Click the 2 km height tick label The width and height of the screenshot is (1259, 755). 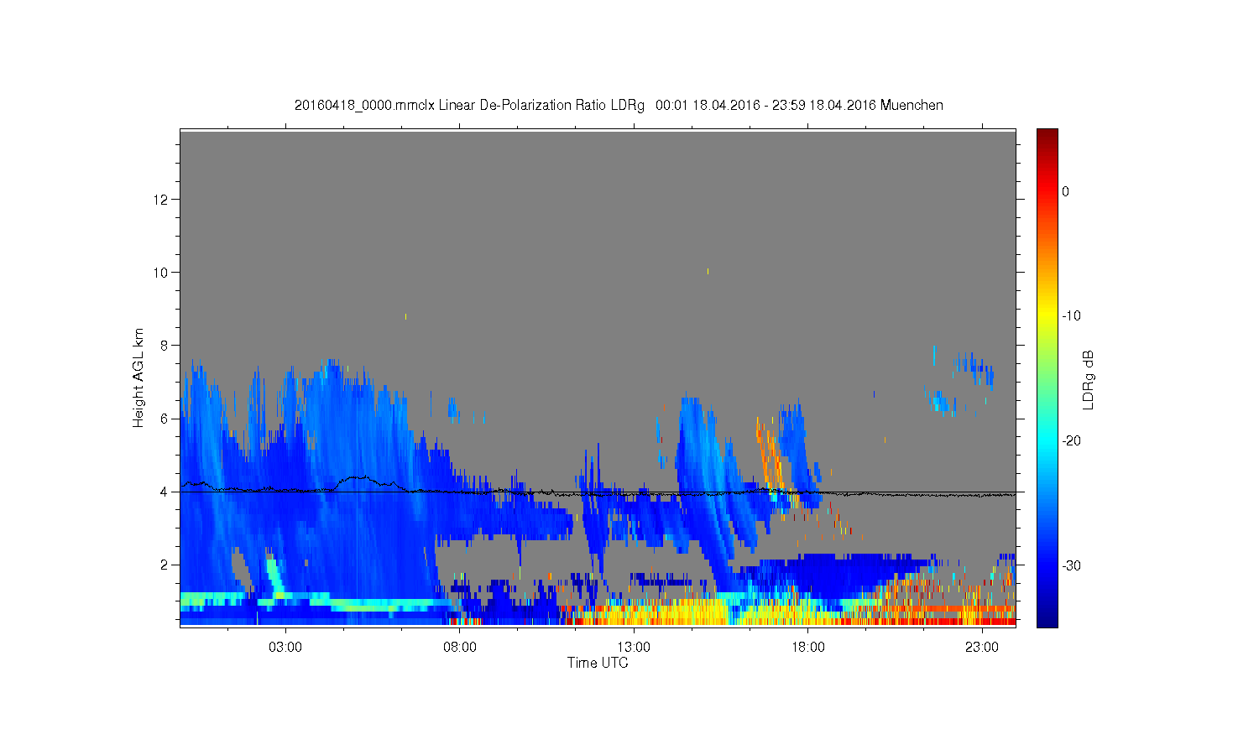point(165,565)
